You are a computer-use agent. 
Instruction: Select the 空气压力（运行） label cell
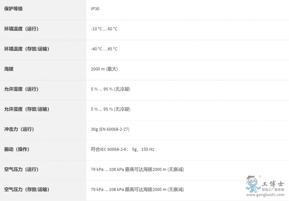(x=21, y=169)
